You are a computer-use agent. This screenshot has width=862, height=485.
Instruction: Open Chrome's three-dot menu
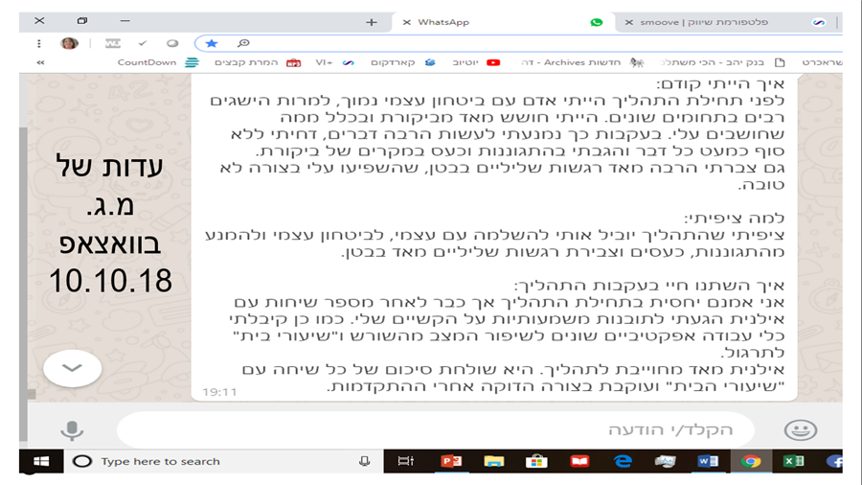[38, 43]
